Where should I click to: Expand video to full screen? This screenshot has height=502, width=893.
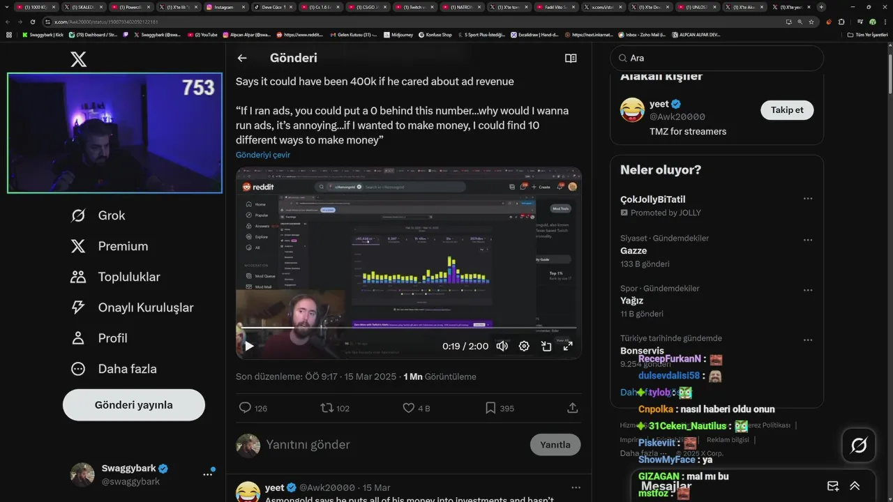(568, 346)
